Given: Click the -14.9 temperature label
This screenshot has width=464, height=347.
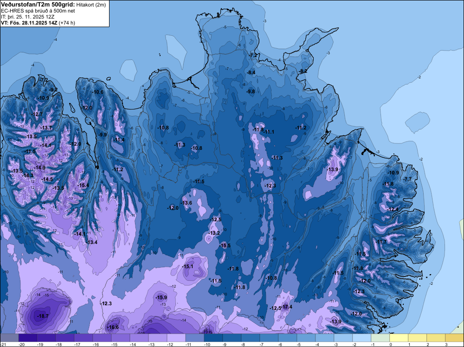Looking at the screenshot, I should point(39,167).
